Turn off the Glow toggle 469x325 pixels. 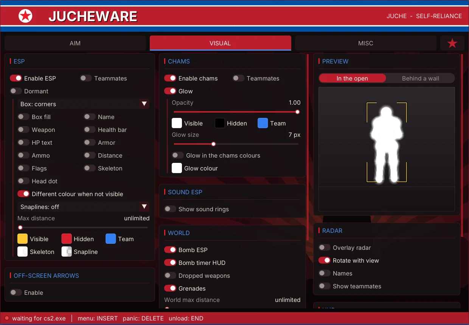point(170,91)
